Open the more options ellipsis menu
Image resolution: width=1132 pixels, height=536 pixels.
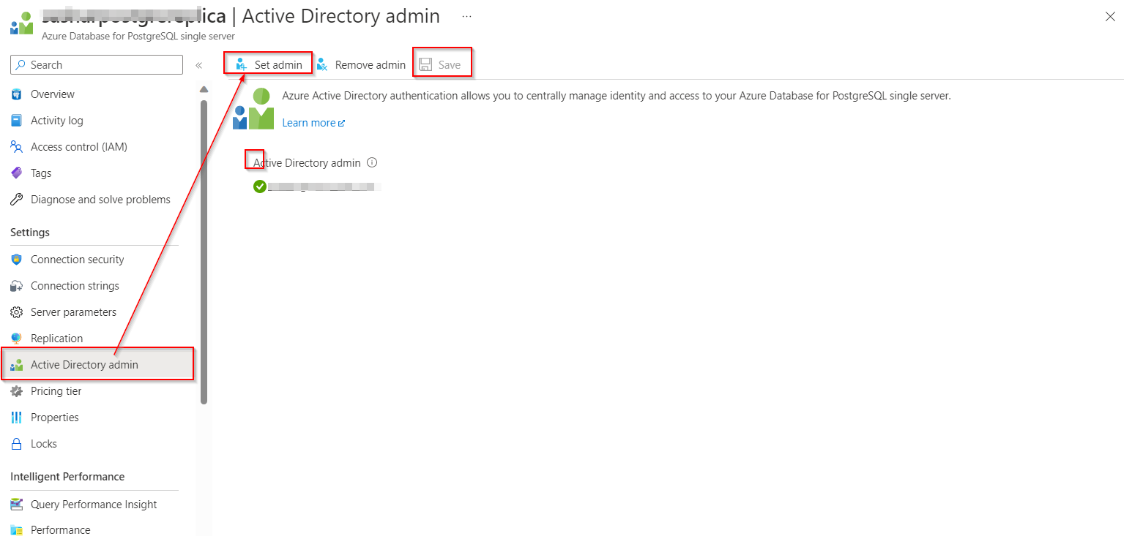466,15
